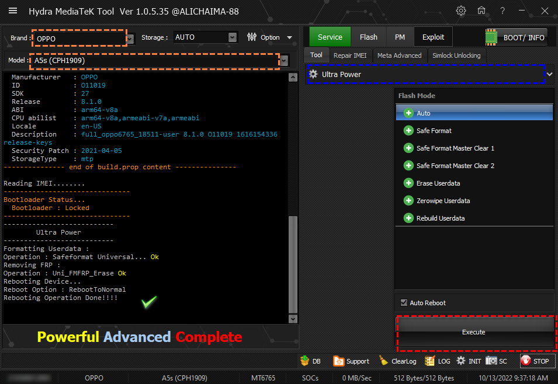Screen dimensions: 558x384
Task: Click MT6765 in the status bar
Action: pyautogui.click(x=263, y=378)
